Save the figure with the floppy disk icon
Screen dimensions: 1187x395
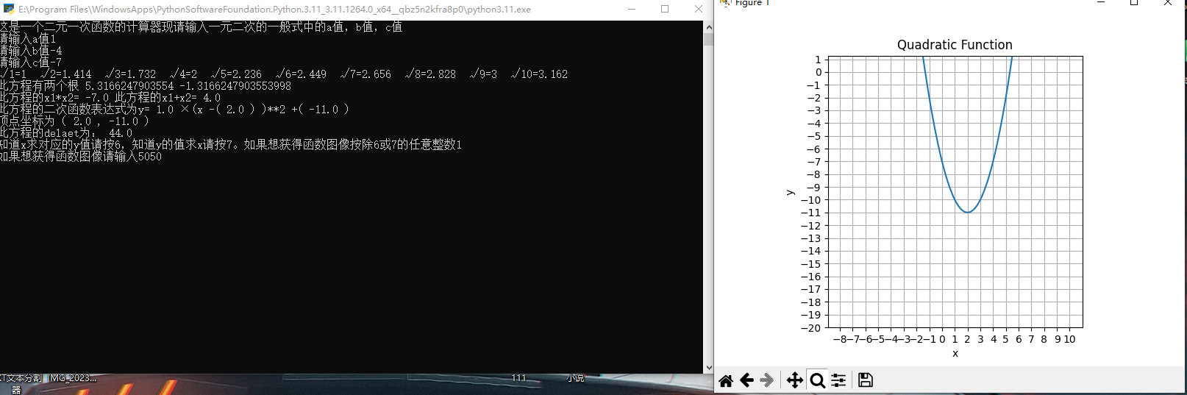(866, 380)
